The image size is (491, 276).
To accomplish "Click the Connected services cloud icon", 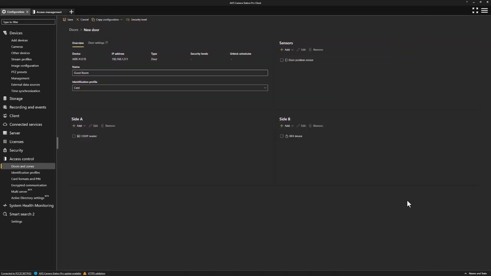I will pos(5,124).
